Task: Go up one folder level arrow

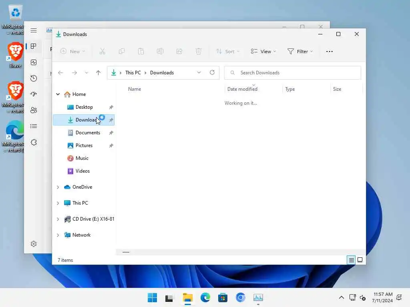Action: point(98,73)
